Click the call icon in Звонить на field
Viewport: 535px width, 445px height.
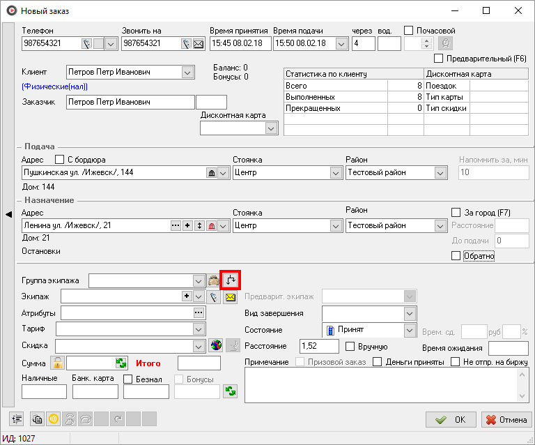tap(186, 44)
